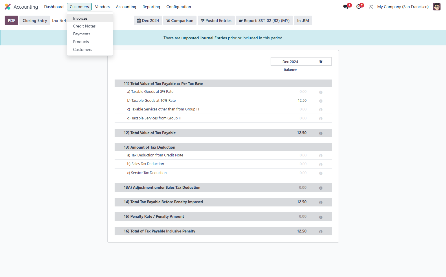Click the Dec 2024 column header cell
This screenshot has height=277, width=446.
click(x=290, y=62)
